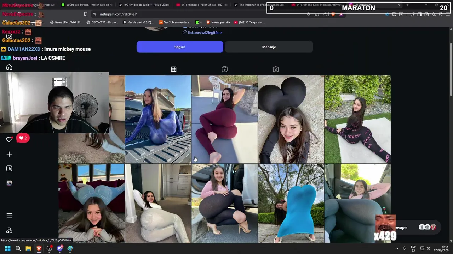Open Instagram home from the sidebar
The height and width of the screenshot is (254, 453).
9,67
